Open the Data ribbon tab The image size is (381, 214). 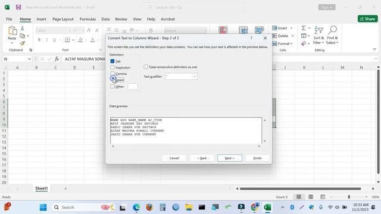105,19
